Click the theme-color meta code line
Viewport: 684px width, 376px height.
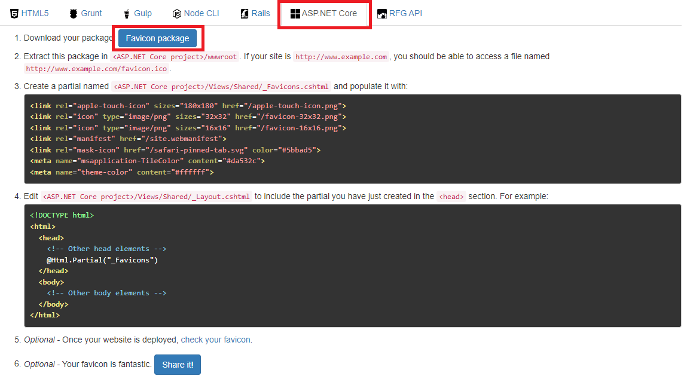click(122, 172)
